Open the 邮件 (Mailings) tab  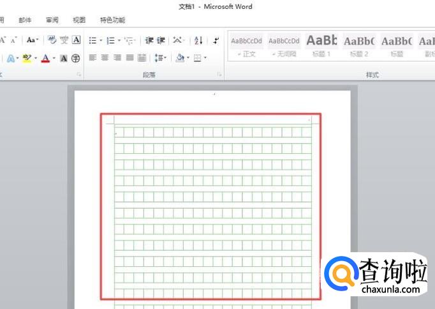[x=25, y=20]
